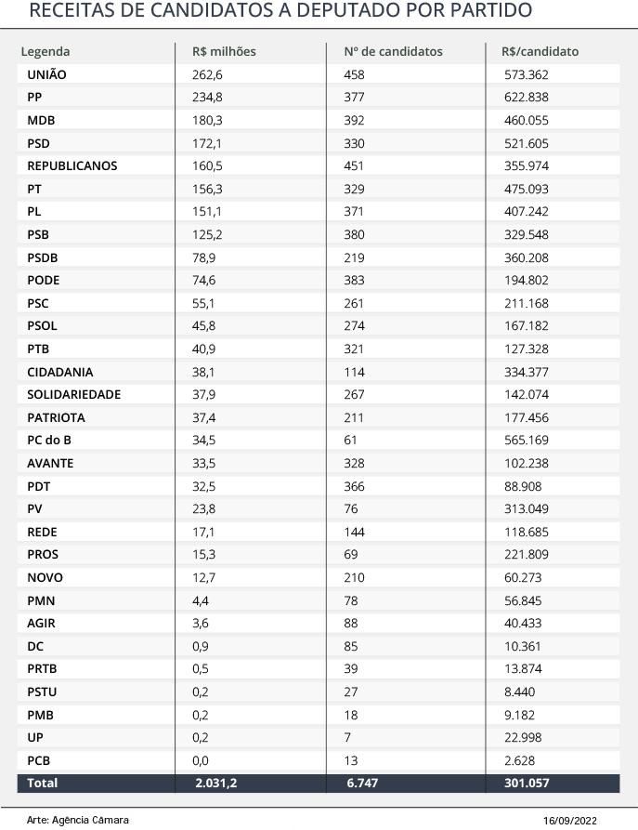
Task: Click the NOVO party row
Action: tap(318, 577)
